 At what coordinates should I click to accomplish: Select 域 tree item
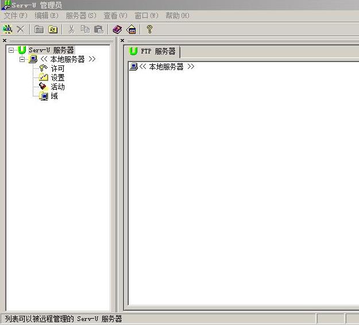[x=54, y=96]
